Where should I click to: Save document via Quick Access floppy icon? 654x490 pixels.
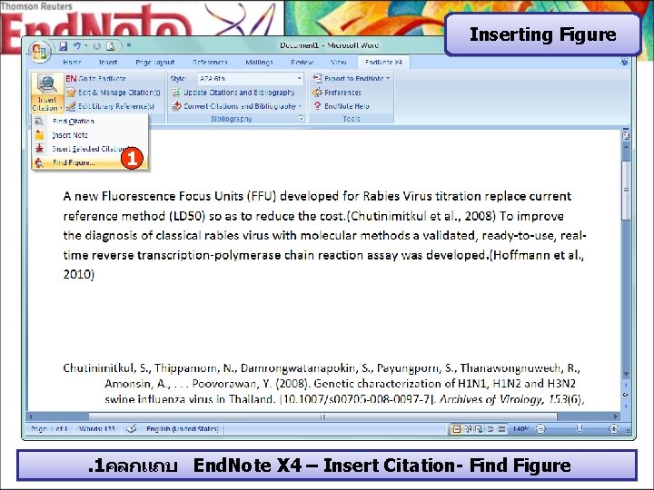(x=63, y=45)
